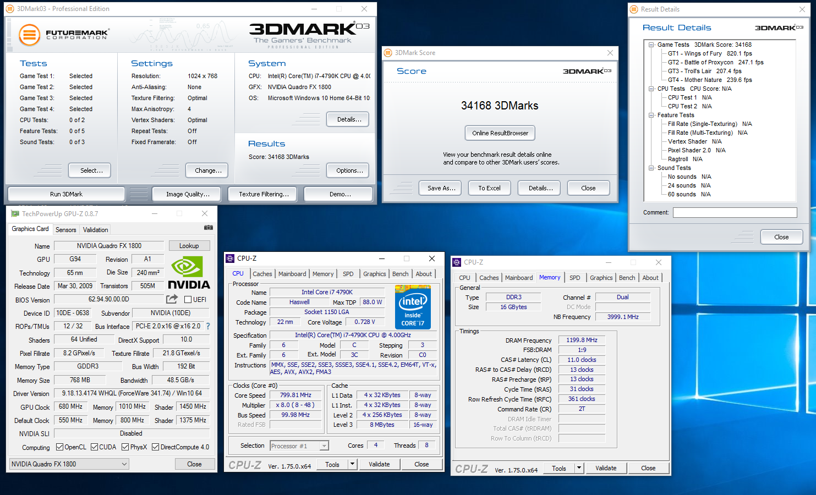Open the About tab in the CPU-Z Memory window
The width and height of the screenshot is (816, 495).
pyautogui.click(x=650, y=278)
